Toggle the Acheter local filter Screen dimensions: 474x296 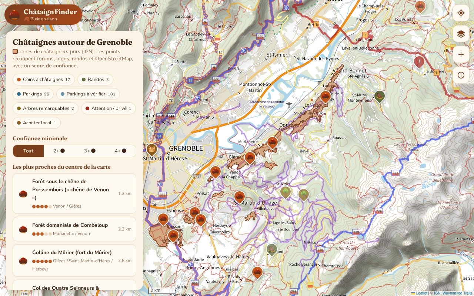[x=37, y=123]
